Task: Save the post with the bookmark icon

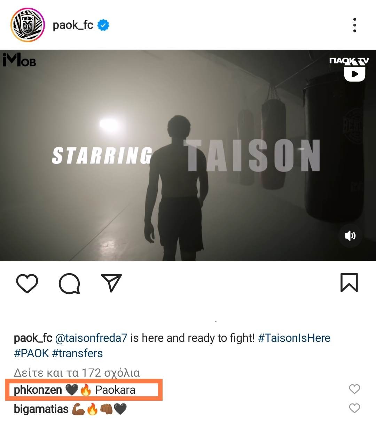Action: pos(349,282)
